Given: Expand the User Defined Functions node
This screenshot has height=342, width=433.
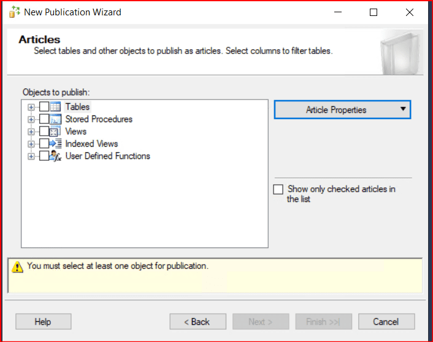Looking at the screenshot, I should click(31, 156).
